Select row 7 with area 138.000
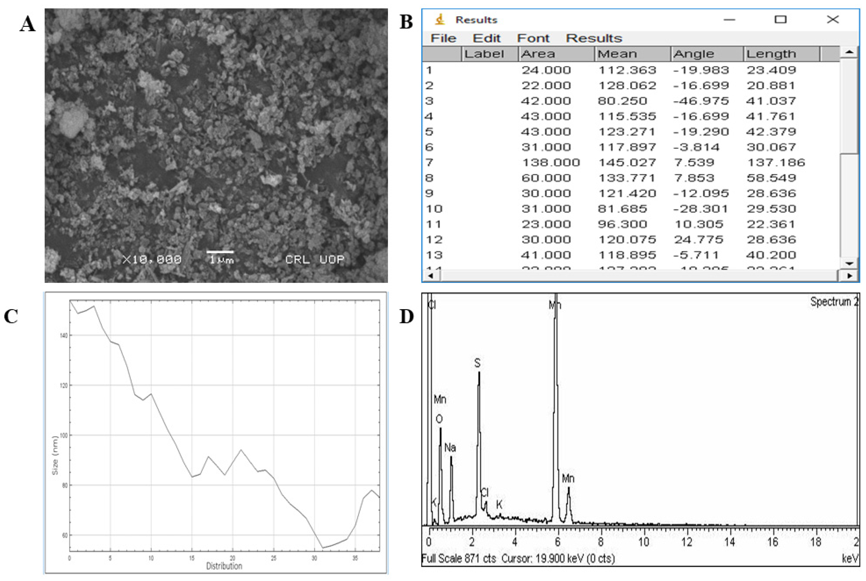Viewport: 866px width, 581px height. point(631,162)
